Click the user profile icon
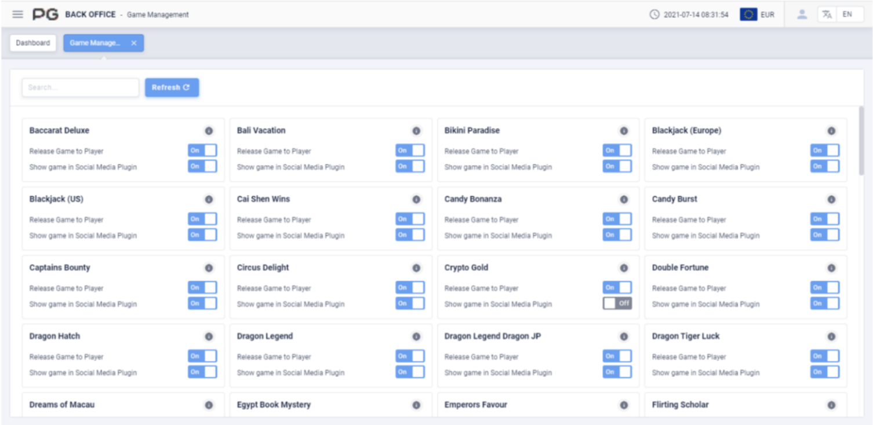The image size is (873, 425). tap(802, 14)
